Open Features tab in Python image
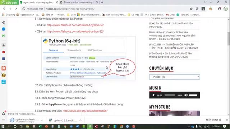The width and height of the screenshot is (230, 129). (53, 50)
